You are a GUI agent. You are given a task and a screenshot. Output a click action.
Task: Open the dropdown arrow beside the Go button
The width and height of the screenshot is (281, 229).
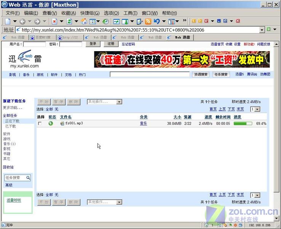(x=275, y=29)
